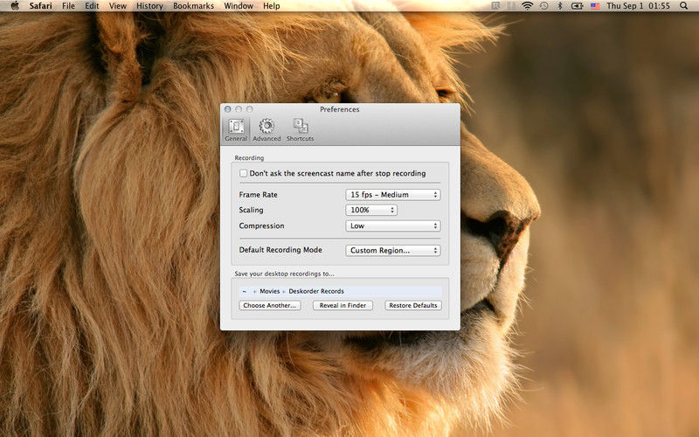Open the Frame Rate dropdown
The height and width of the screenshot is (437, 699).
pyautogui.click(x=392, y=195)
